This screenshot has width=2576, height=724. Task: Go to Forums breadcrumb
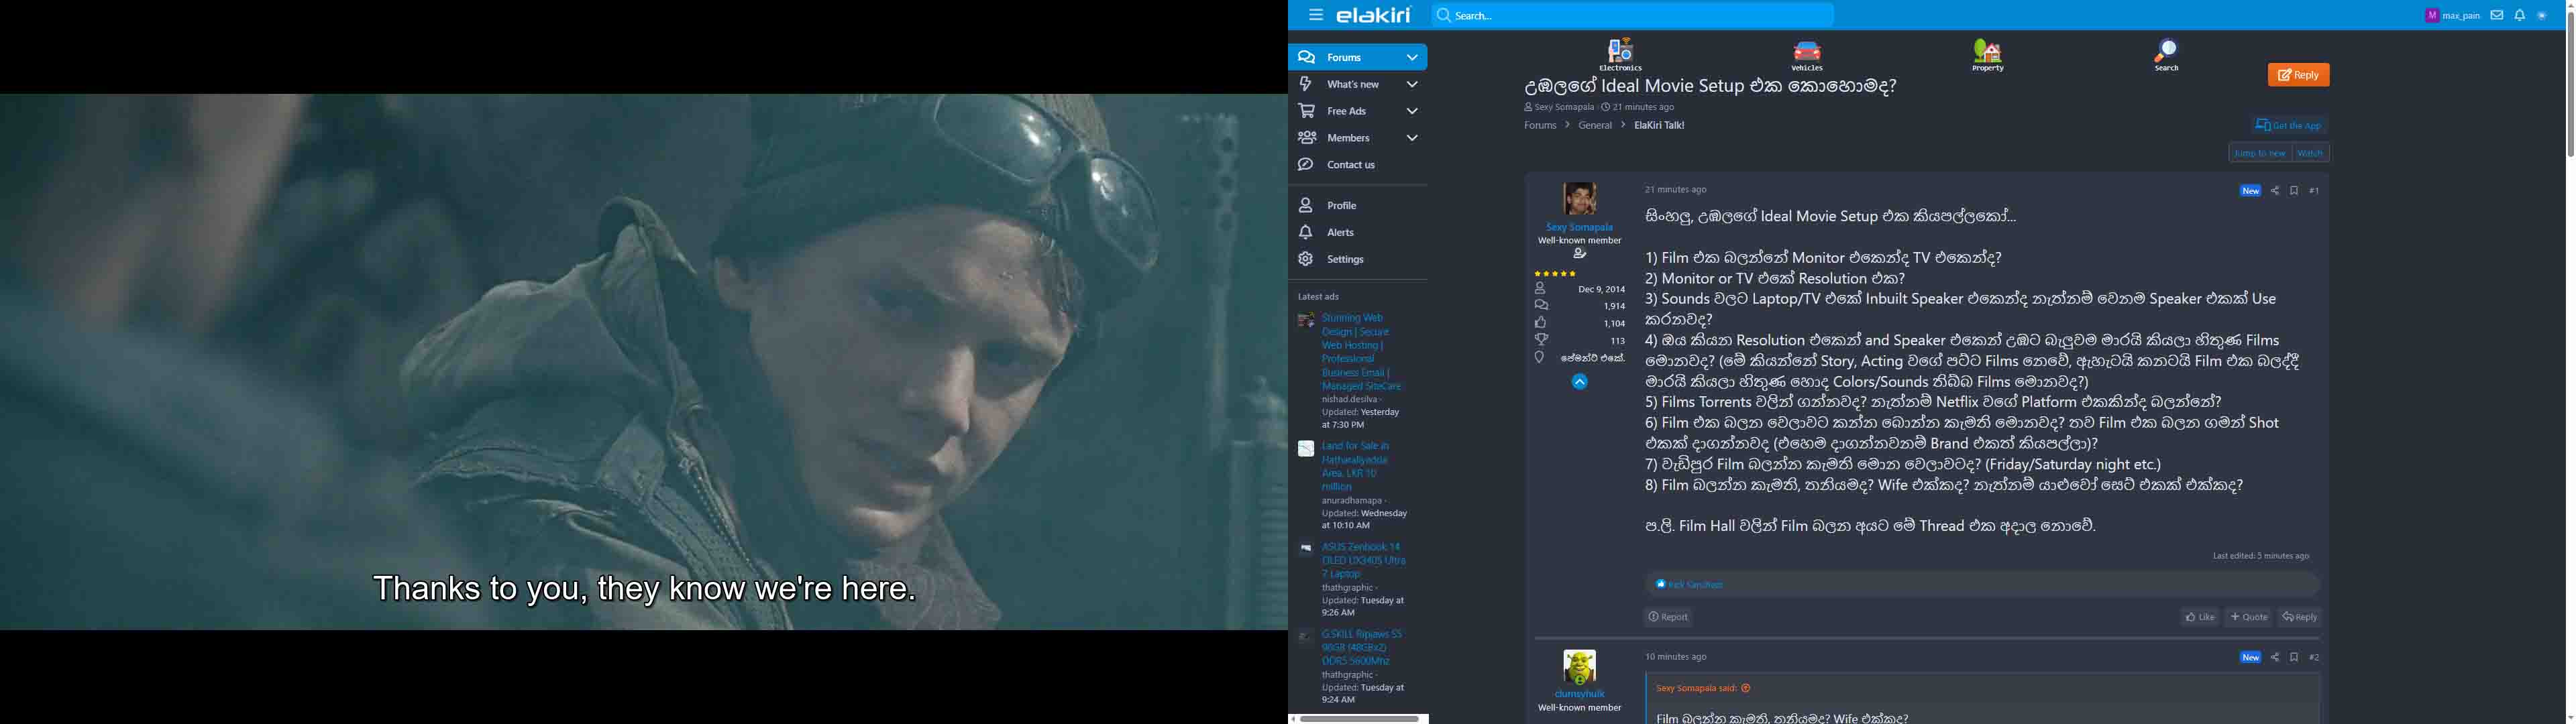point(1540,126)
